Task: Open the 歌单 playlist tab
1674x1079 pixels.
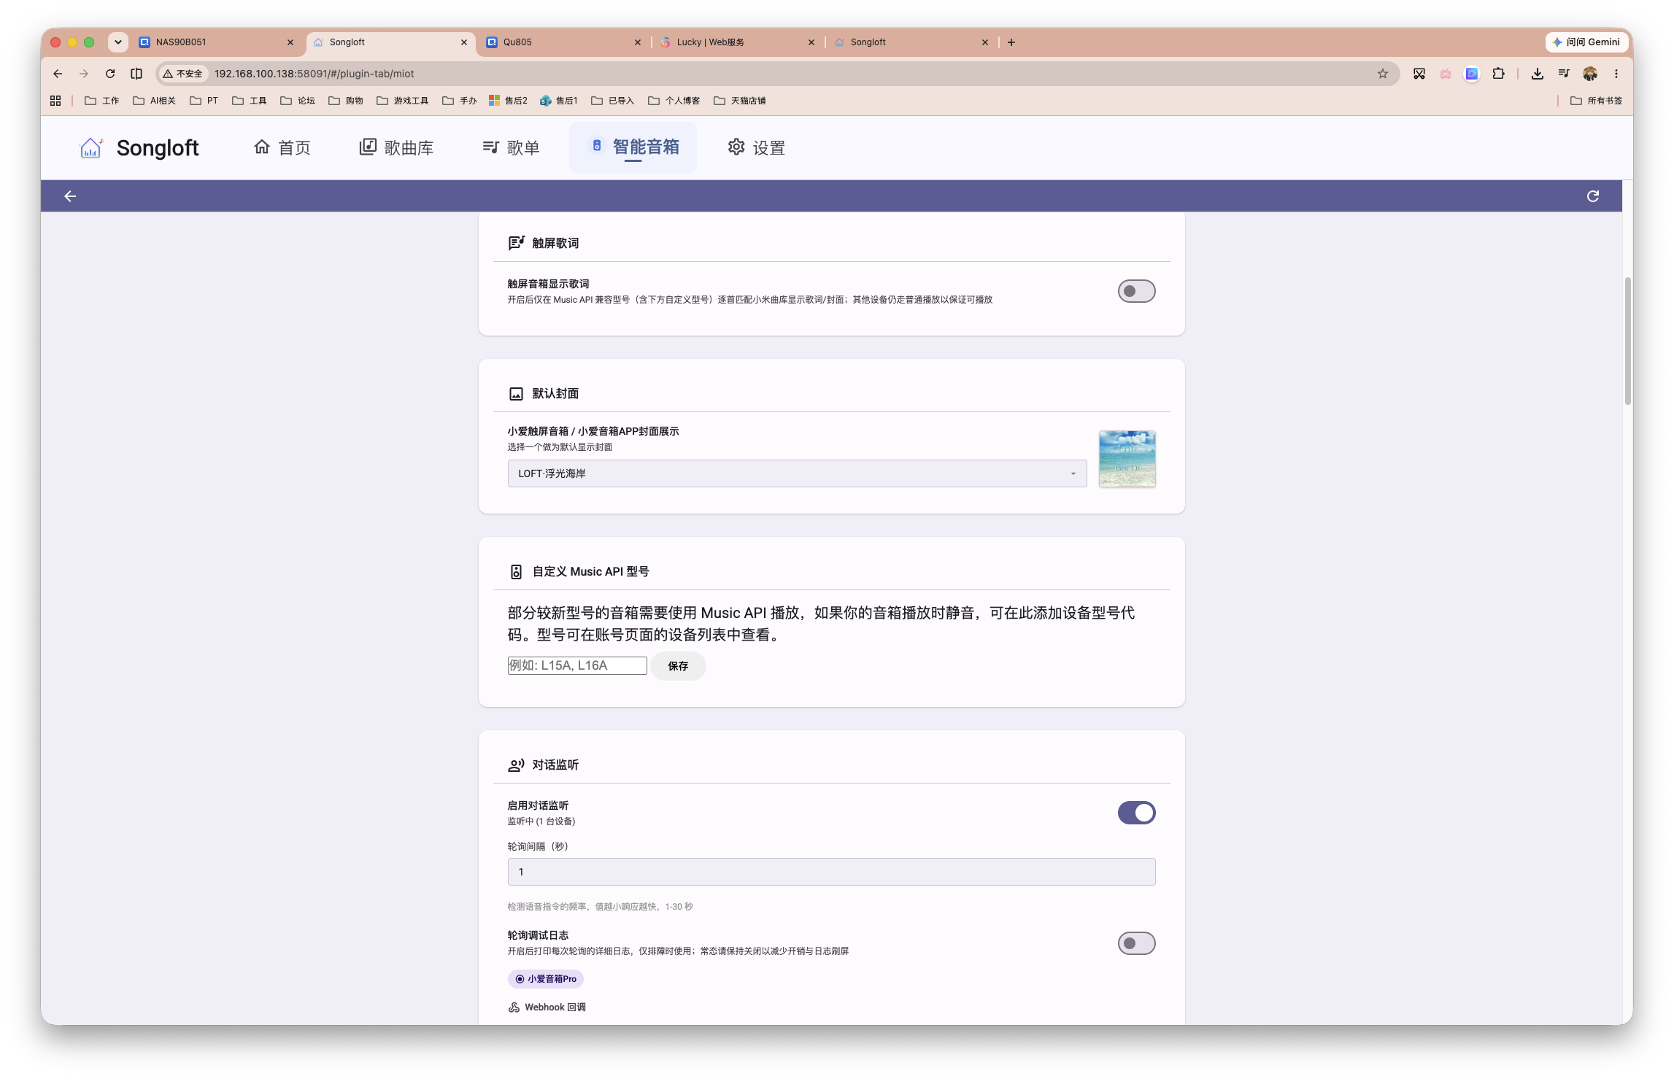Action: pyautogui.click(x=511, y=147)
